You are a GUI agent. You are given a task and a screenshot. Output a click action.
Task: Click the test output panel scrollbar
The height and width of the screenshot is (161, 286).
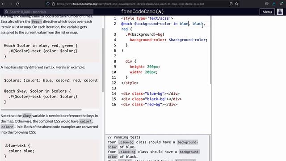210,148
